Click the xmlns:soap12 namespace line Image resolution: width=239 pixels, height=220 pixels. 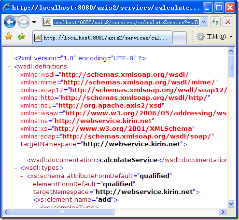tap(124, 90)
